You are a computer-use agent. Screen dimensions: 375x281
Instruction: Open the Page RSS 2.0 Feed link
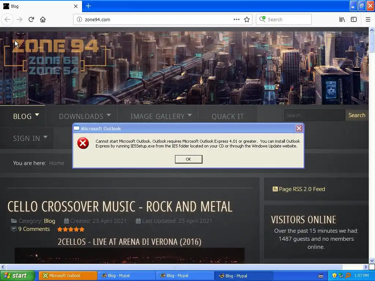(x=302, y=189)
